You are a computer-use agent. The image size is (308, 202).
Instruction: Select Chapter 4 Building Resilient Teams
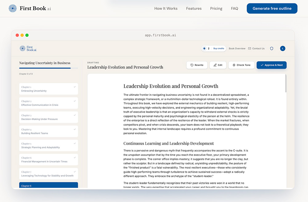[x=49, y=131]
